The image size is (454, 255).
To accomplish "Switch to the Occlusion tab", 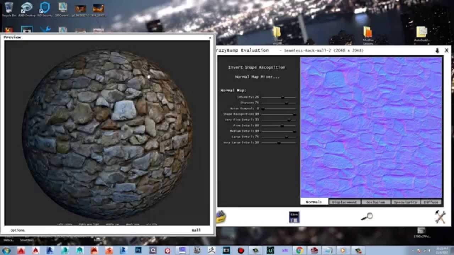I will 375,202.
